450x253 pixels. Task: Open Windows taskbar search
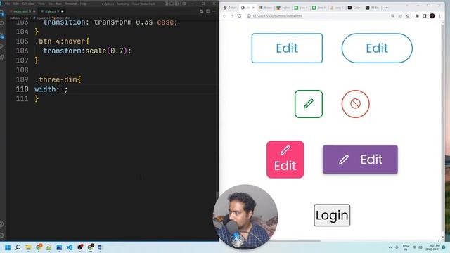18,247
